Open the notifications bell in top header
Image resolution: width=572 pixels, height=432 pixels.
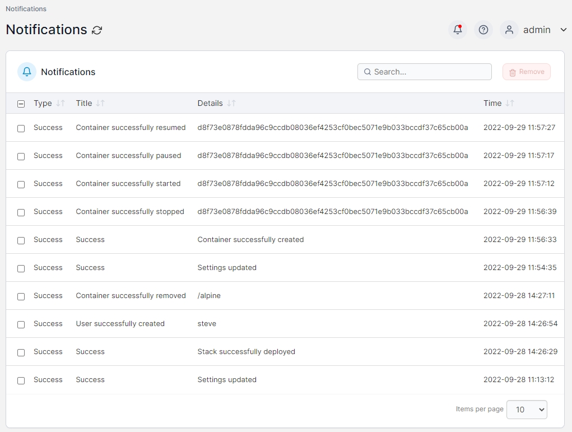pos(458,30)
